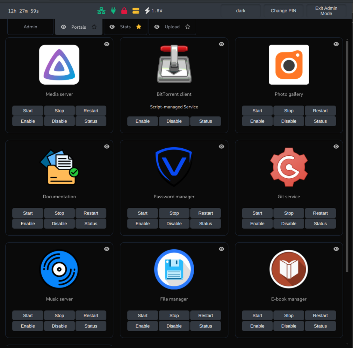Stop the Media server service

pos(59,111)
